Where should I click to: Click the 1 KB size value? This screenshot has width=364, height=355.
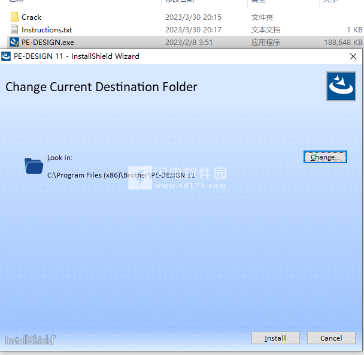354,30
